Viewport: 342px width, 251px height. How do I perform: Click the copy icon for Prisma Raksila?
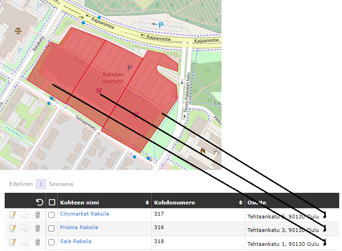pos(25,229)
